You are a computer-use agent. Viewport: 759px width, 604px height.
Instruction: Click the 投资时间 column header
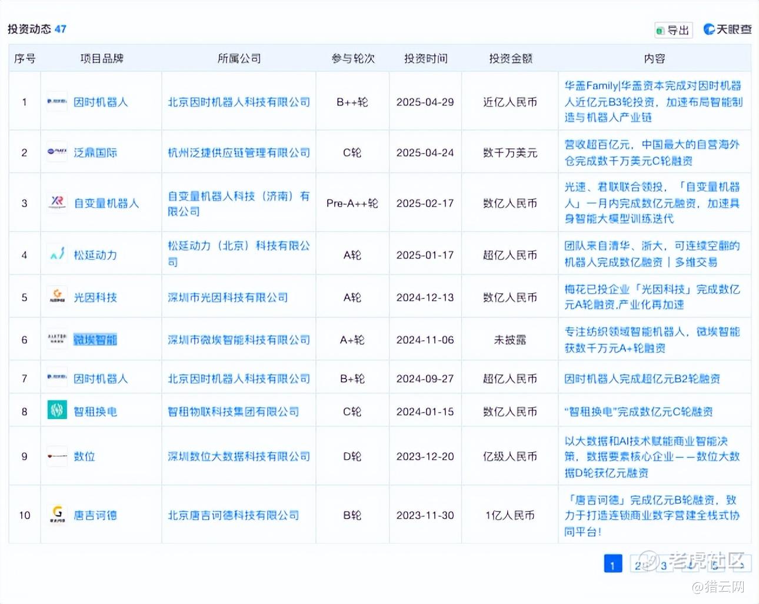[x=425, y=58]
